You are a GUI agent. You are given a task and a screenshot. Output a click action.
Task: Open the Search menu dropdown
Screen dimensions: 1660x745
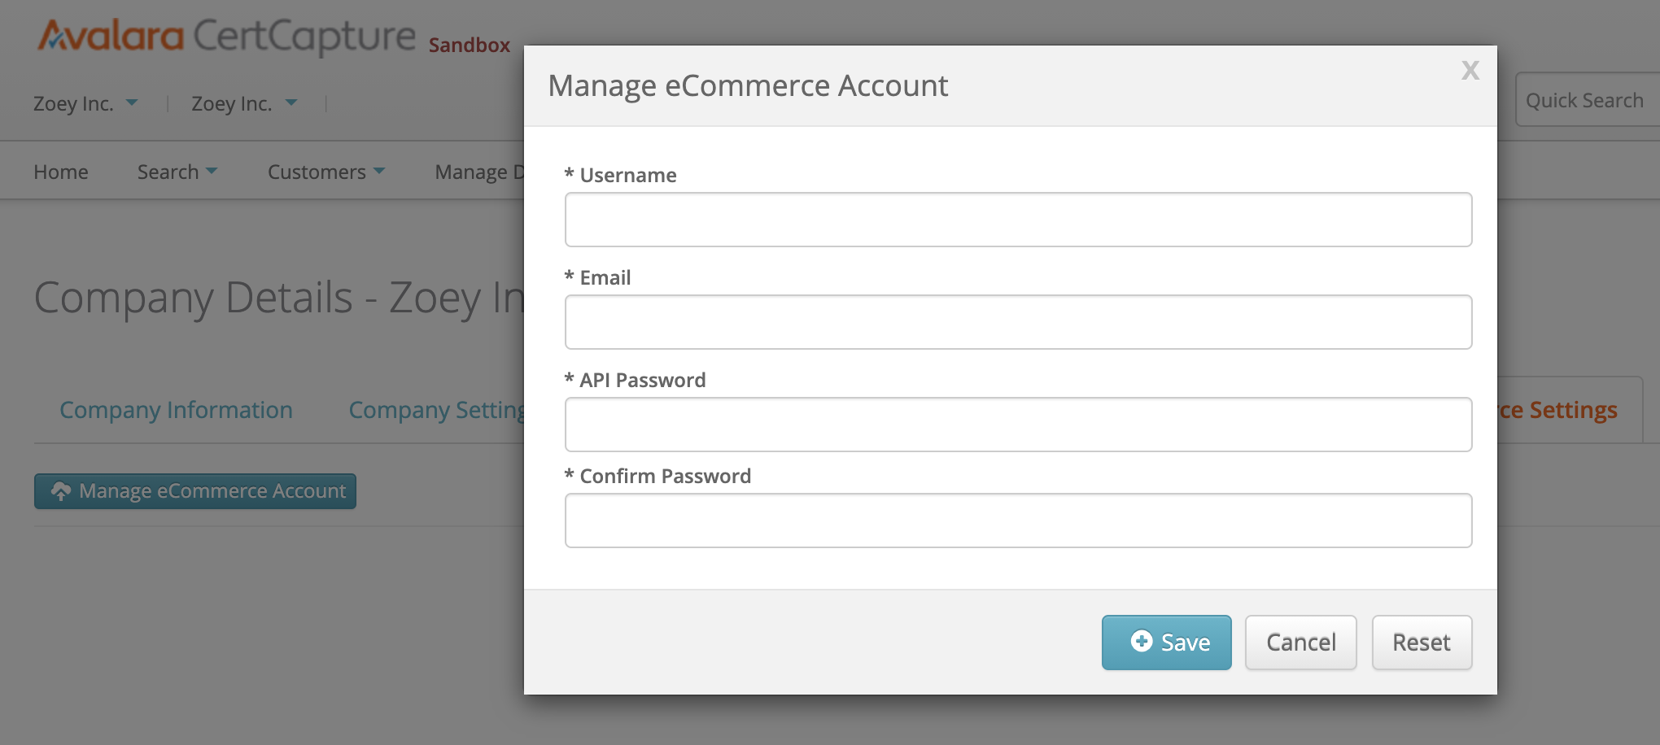pos(177,172)
